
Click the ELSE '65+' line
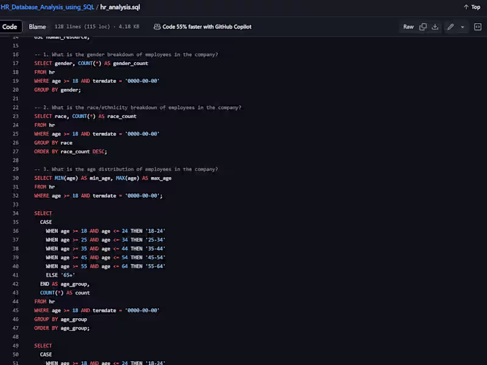[x=60, y=275]
